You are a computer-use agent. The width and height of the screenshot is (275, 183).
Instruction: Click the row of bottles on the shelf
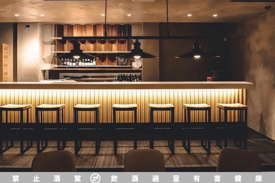78,62
